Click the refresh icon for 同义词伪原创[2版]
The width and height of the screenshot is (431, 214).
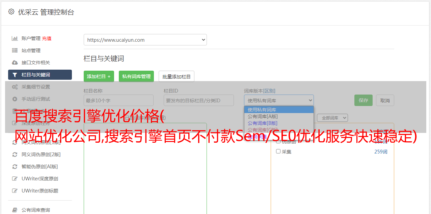tap(15, 154)
